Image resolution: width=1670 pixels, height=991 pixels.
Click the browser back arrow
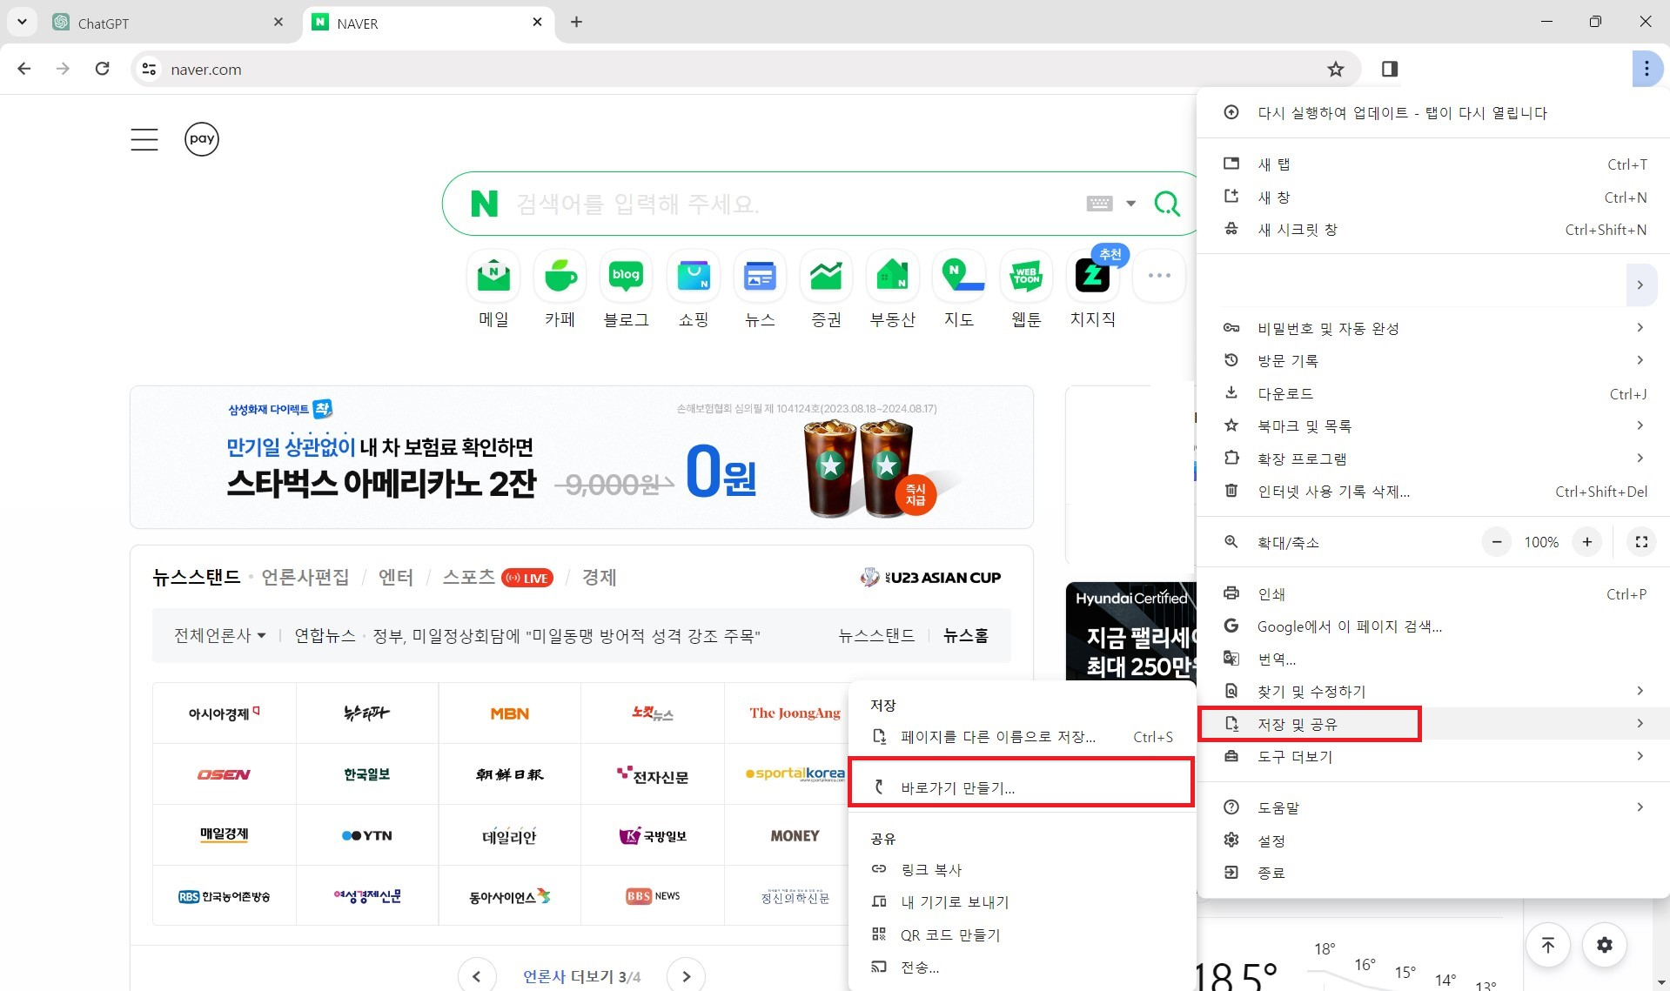24,69
